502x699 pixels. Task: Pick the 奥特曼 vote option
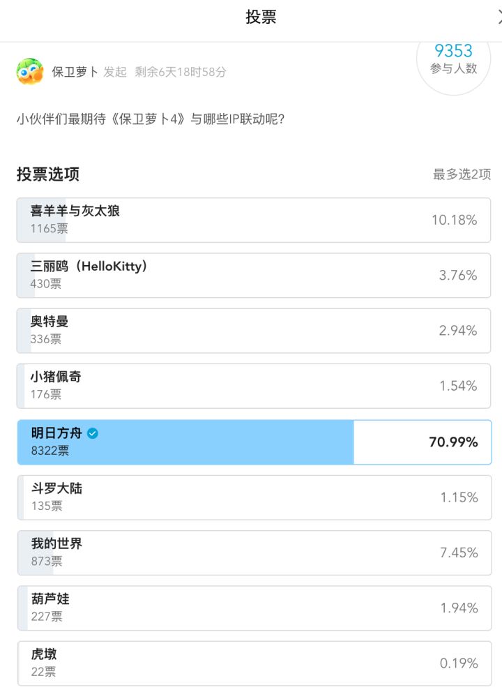(254, 331)
